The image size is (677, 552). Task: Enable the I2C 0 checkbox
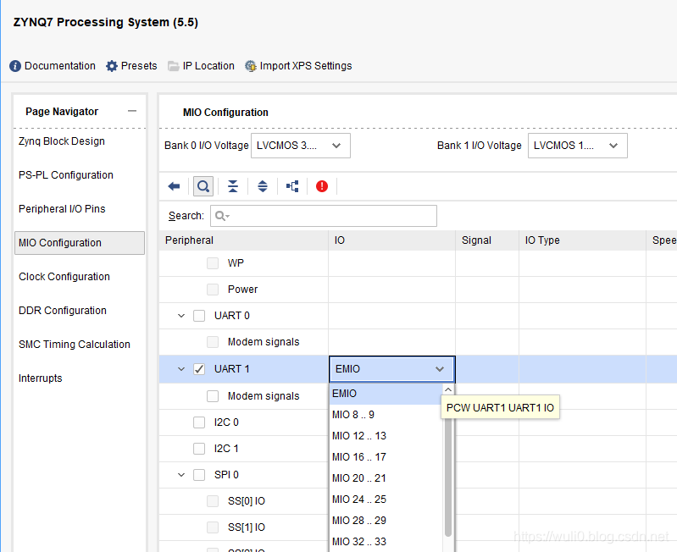pos(199,422)
